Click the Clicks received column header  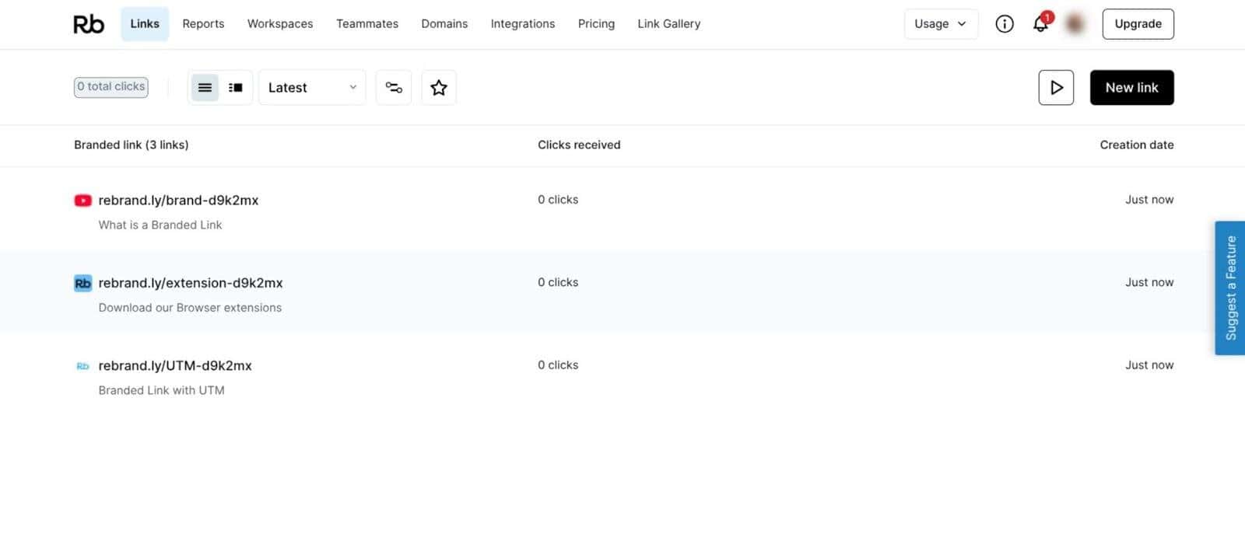click(x=579, y=145)
